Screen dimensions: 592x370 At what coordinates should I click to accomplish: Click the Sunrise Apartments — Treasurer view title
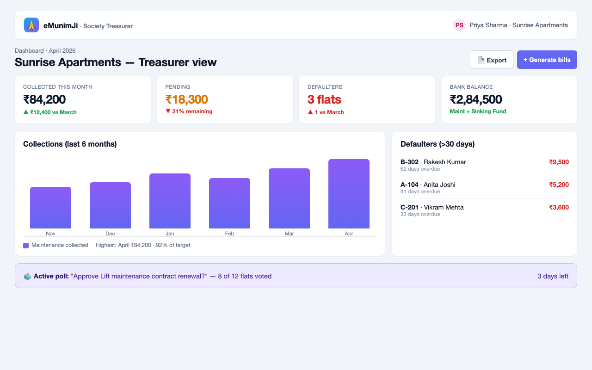coord(116,62)
